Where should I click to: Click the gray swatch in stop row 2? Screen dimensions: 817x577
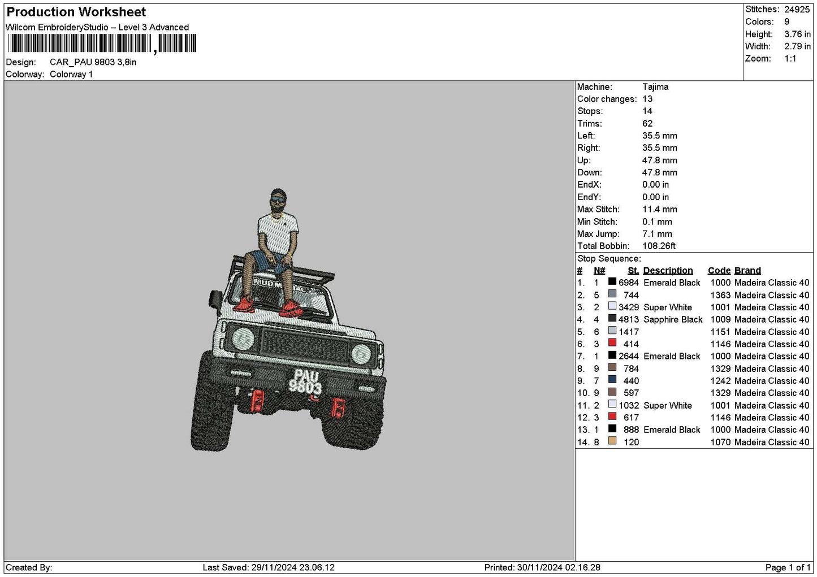tap(612, 294)
